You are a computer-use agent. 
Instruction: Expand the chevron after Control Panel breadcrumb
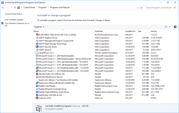37,7
